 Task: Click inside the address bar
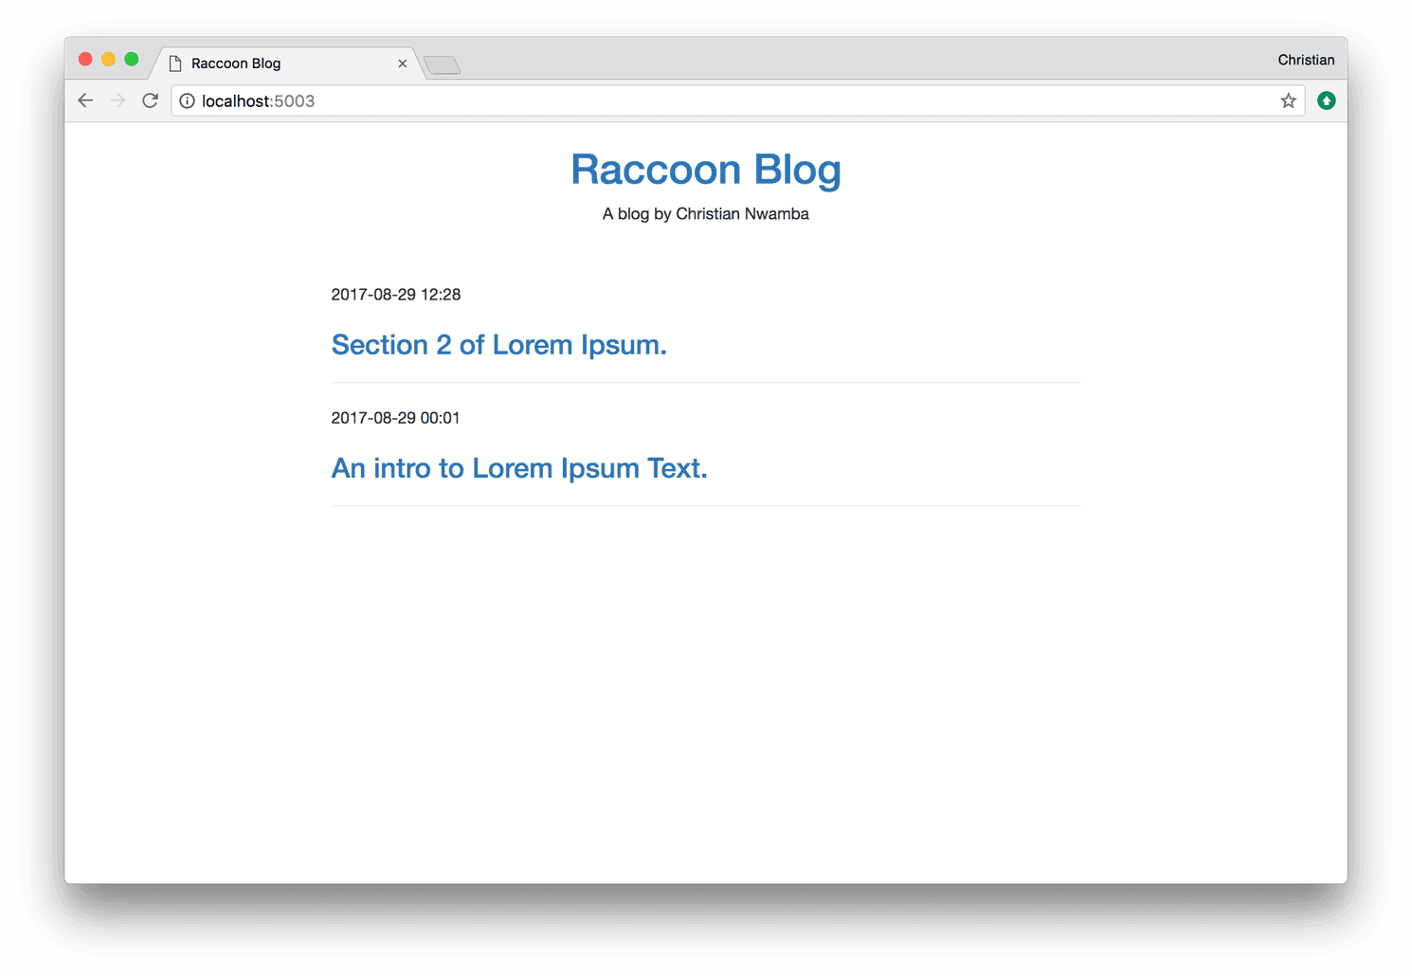point(663,100)
